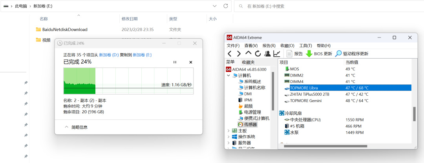
Task: Select 便携式计算机 in the tree
Action: pyautogui.click(x=254, y=118)
